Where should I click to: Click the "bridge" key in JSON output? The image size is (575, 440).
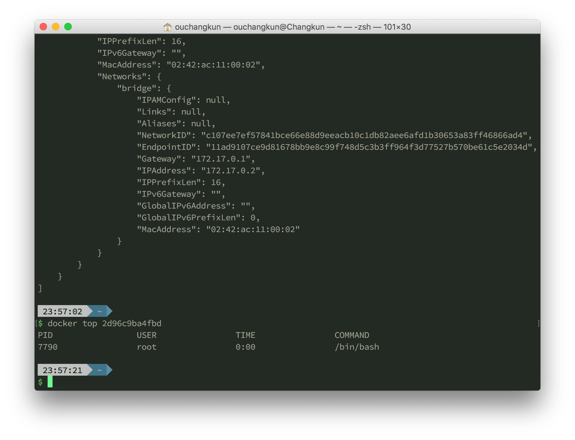pos(137,88)
